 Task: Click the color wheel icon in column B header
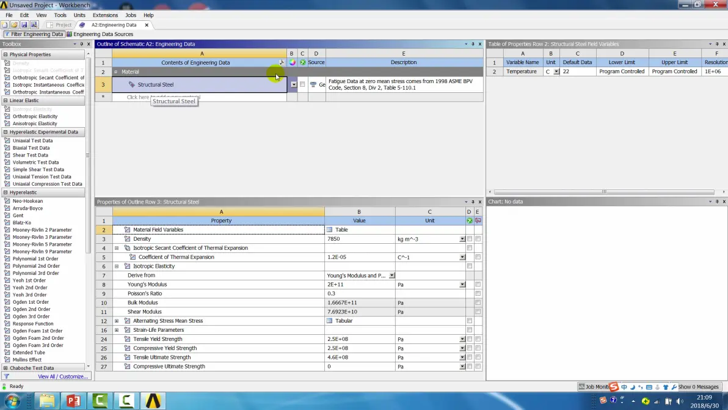292,62
